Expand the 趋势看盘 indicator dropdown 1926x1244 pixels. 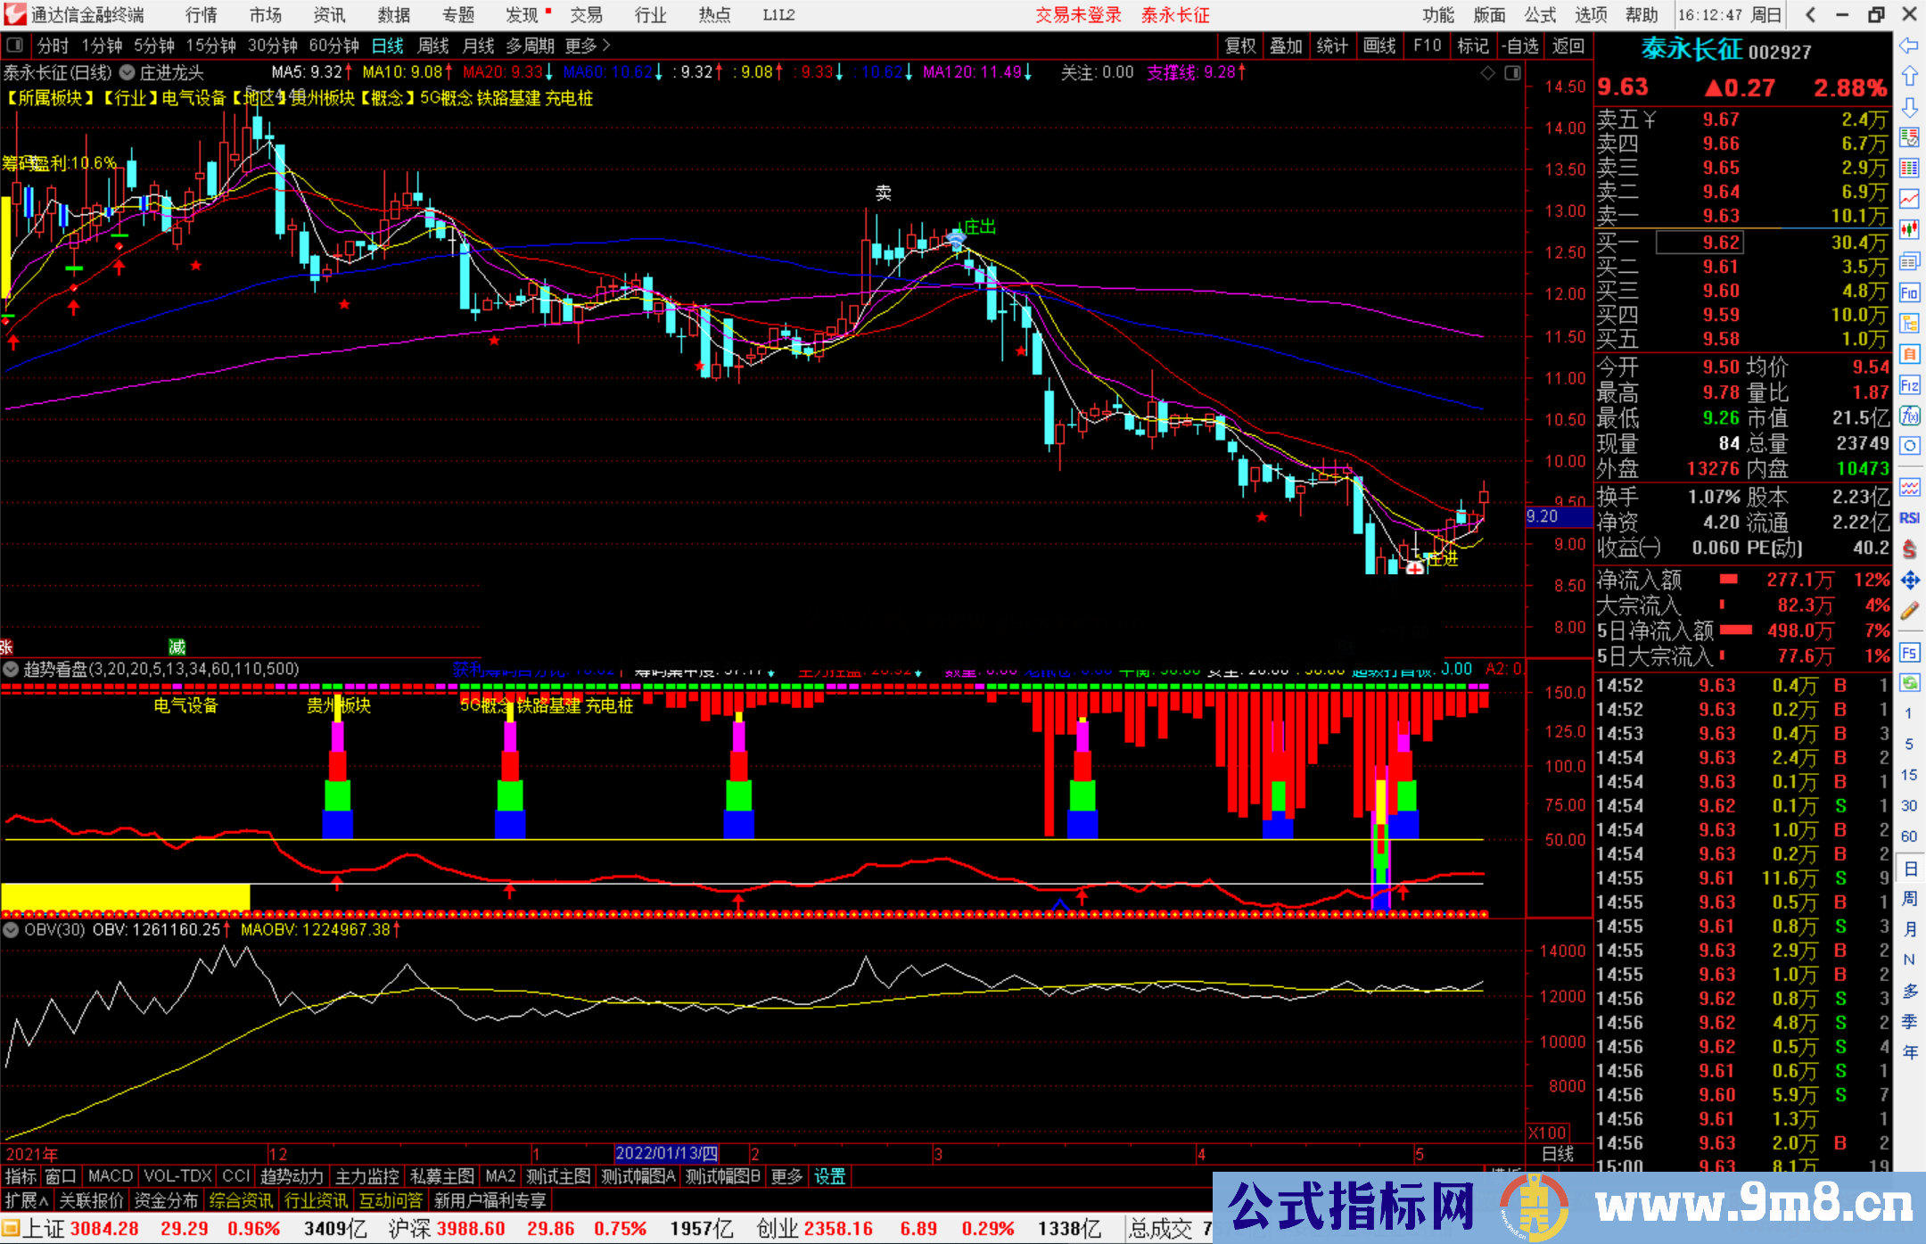pos(11,669)
